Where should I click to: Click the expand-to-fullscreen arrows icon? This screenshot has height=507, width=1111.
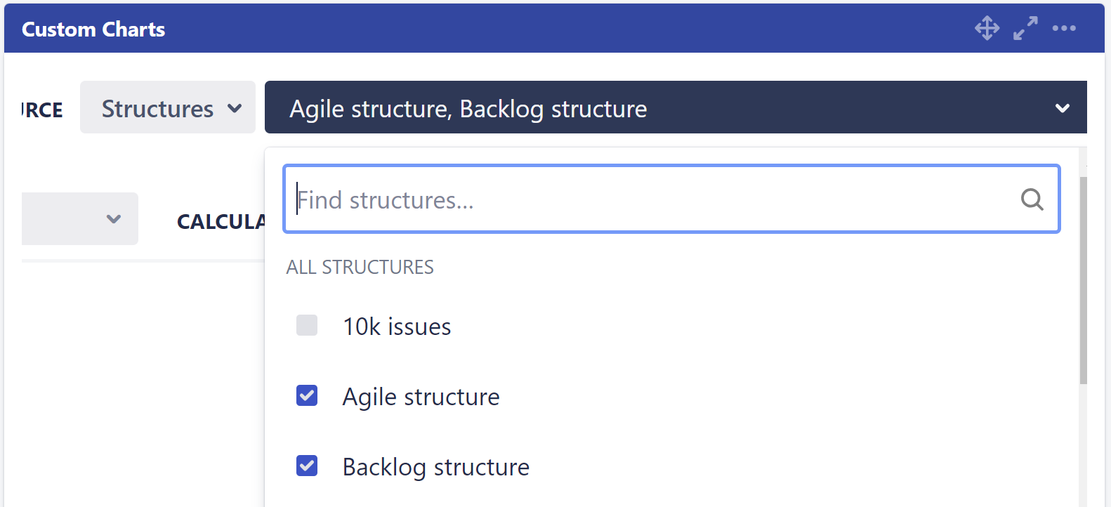coord(1025,28)
